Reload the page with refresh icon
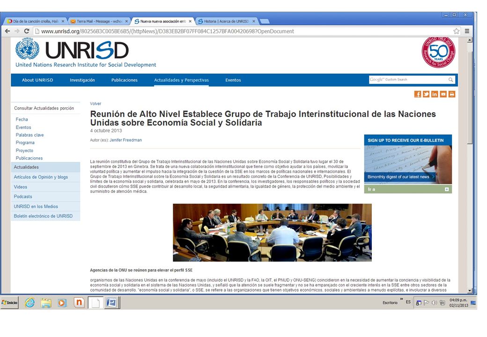Image resolution: width=487 pixels, height=337 pixels. tap(27, 31)
